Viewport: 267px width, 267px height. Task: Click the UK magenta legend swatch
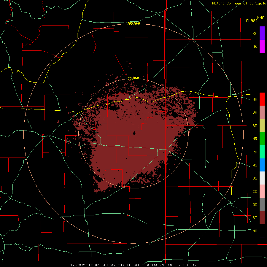(x=262, y=47)
